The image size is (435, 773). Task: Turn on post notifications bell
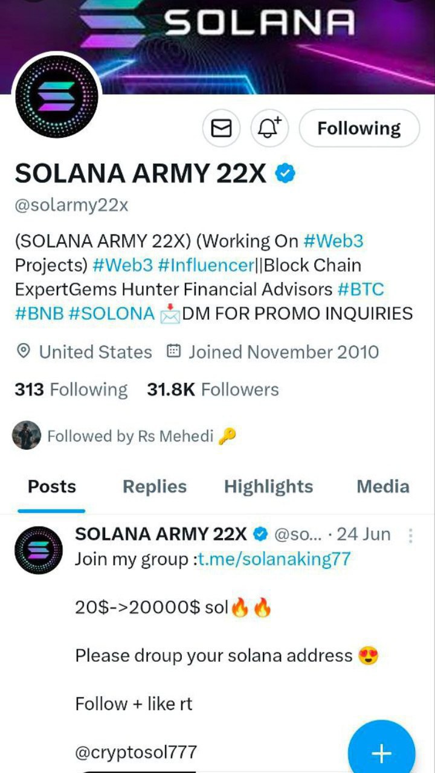tap(270, 128)
